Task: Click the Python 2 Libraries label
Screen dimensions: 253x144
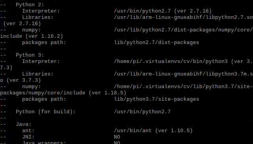Action: coord(38,17)
